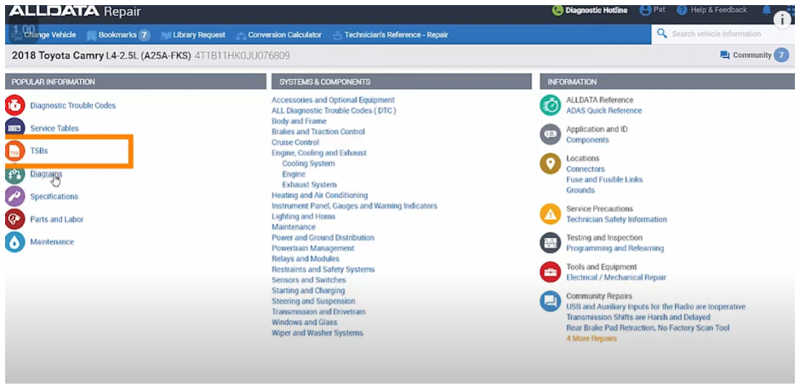Open Instrument Panel, Gauges and Warning Indicators
The image size is (800, 389).
click(x=354, y=206)
